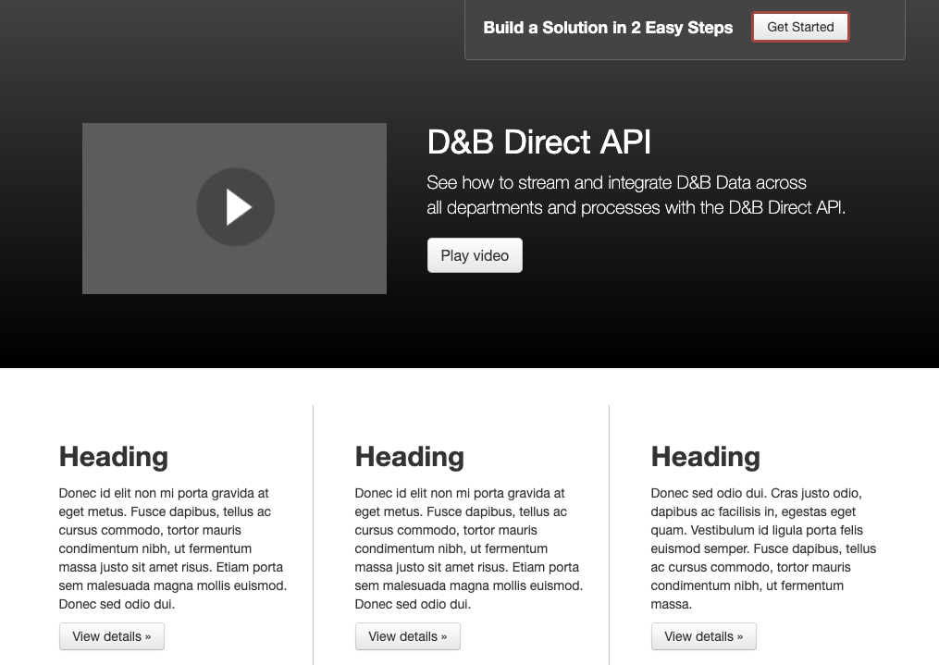Click the D&B Direct API title
Viewport: 939px width, 665px height.
pyautogui.click(x=539, y=142)
